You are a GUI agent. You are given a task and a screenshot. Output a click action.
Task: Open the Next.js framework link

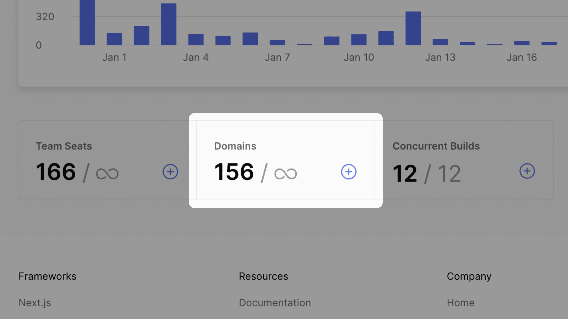tap(35, 303)
